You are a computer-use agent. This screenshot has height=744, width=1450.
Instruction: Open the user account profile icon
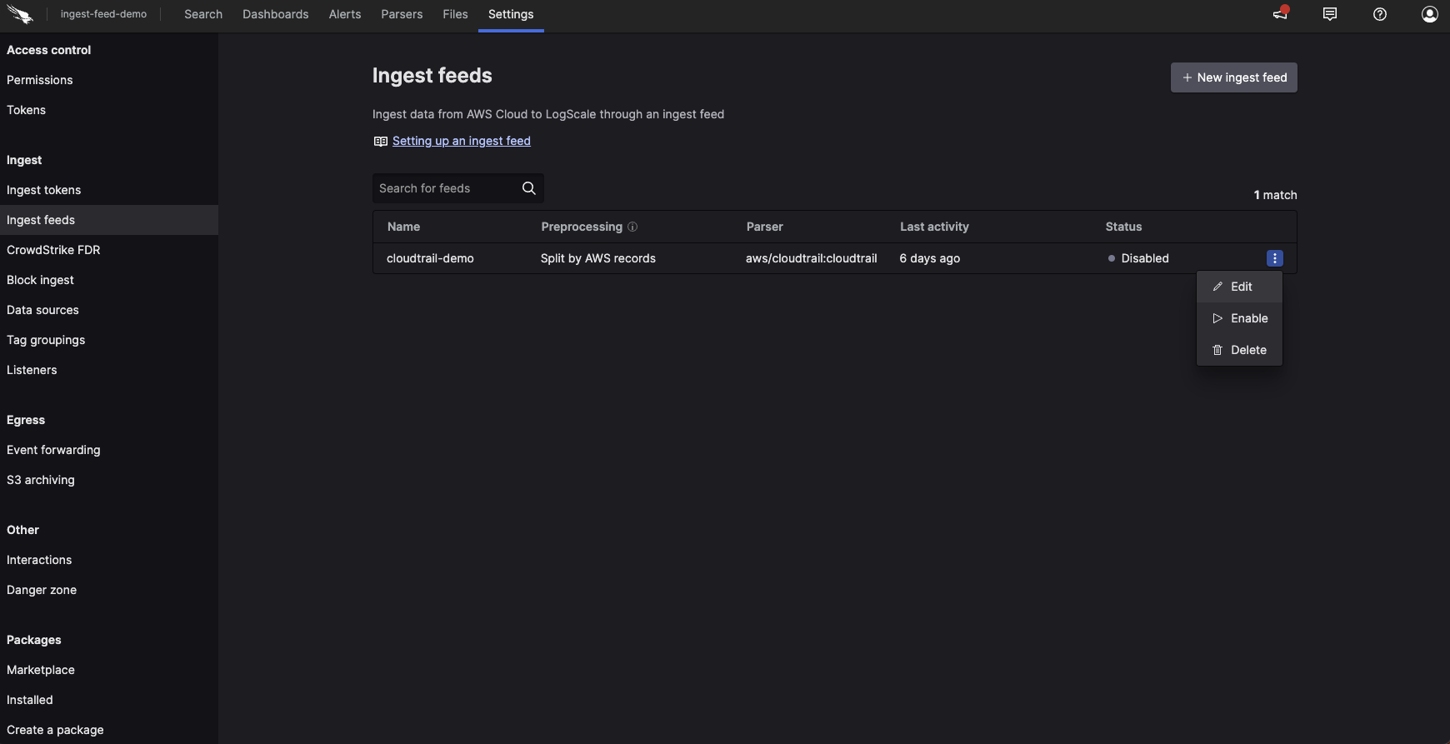coord(1429,14)
